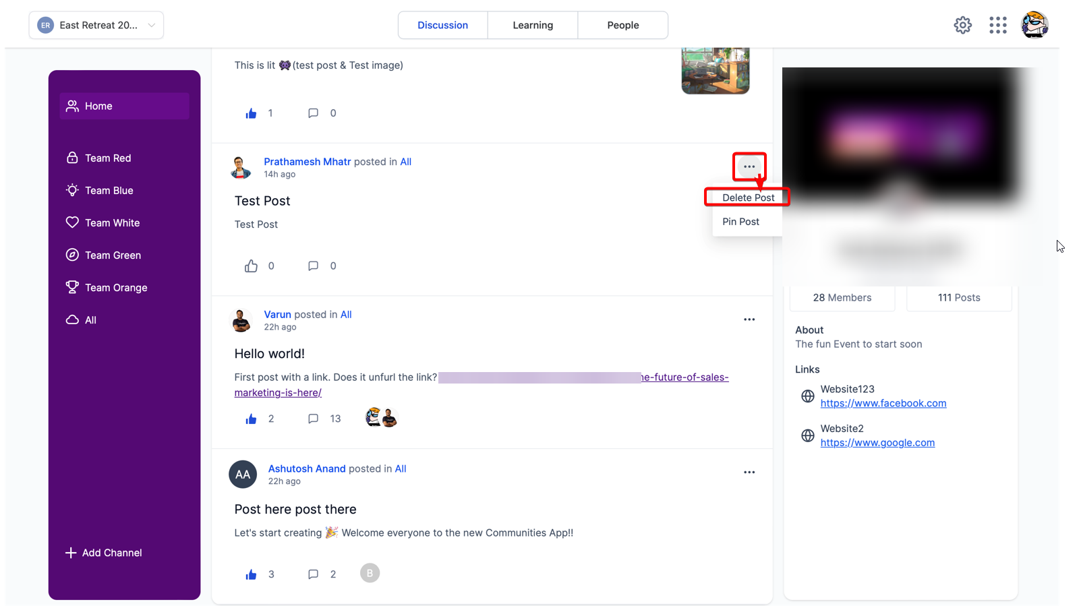The height and width of the screenshot is (610, 1079).
Task: Open the settings gear icon
Action: pyautogui.click(x=962, y=25)
